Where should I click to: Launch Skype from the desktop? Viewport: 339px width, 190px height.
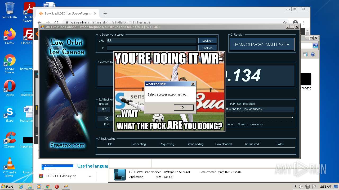click(10, 114)
